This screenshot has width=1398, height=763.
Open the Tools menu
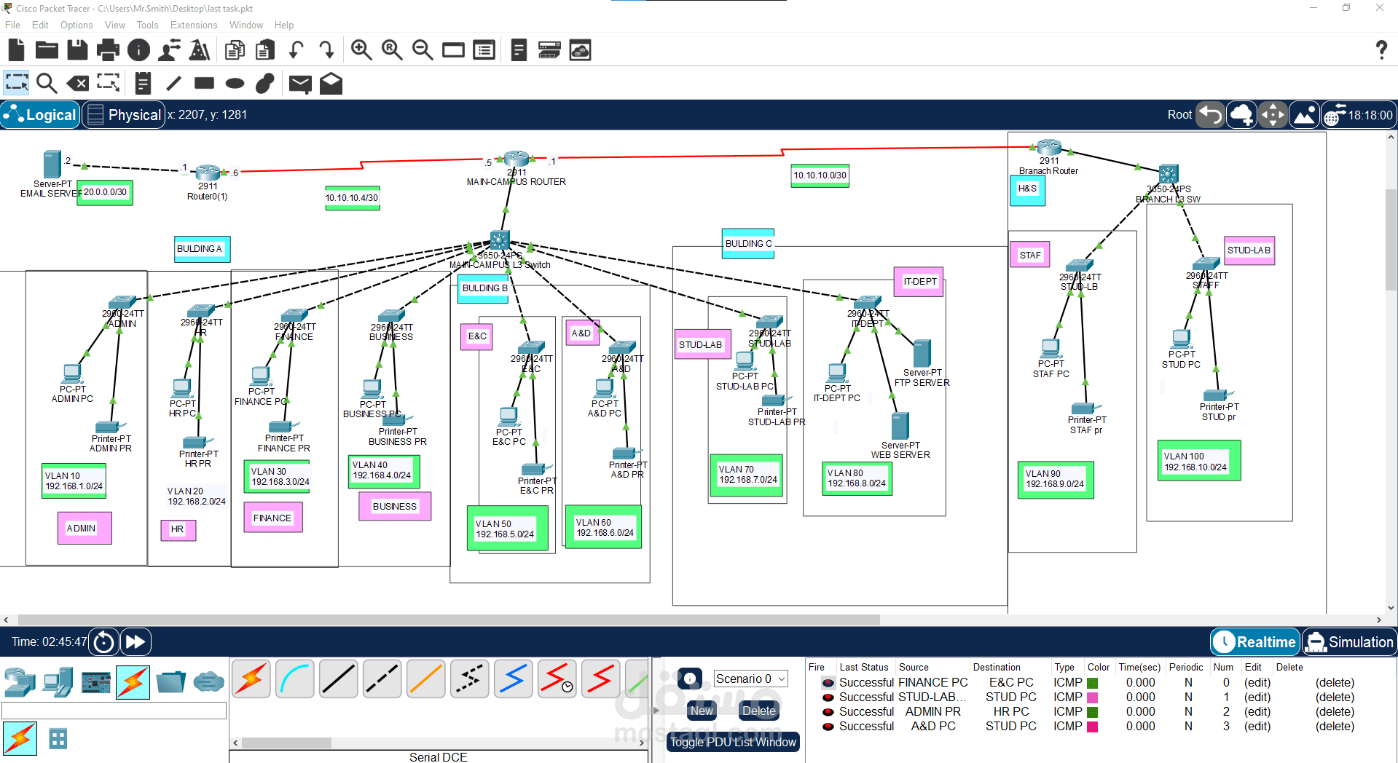(x=147, y=25)
